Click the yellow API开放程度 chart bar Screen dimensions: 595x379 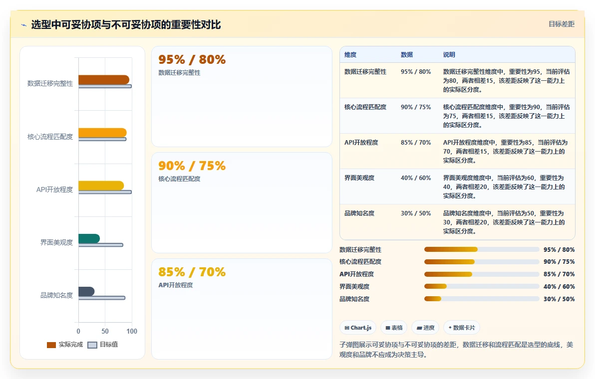(x=101, y=186)
